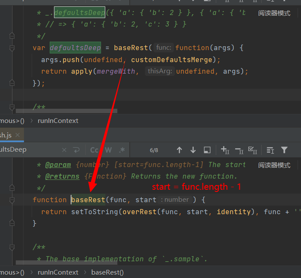Click 阅读器模式 label in the upper editor pane
Image resolution: width=301 pixels, height=278 pixels.
pyautogui.click(x=274, y=13)
